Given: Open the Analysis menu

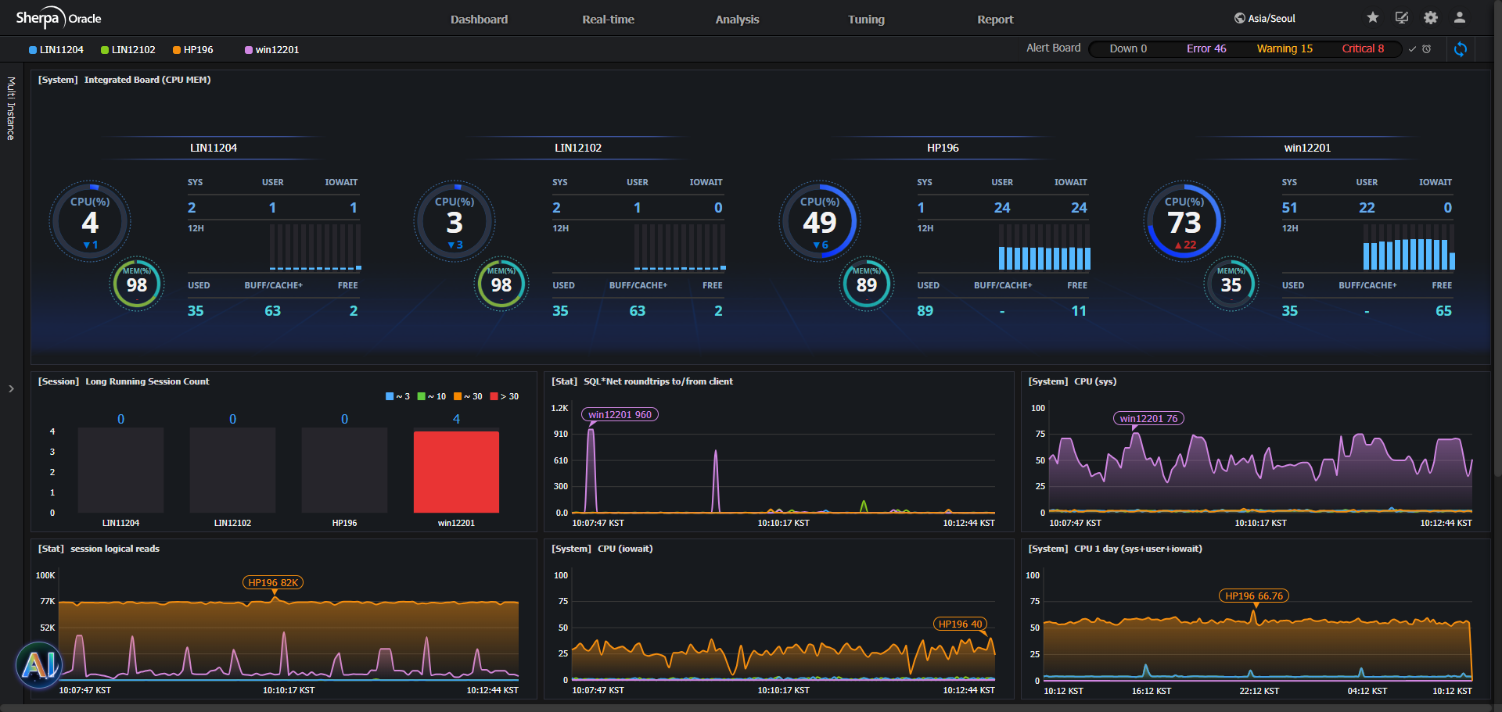Looking at the screenshot, I should pos(737,20).
